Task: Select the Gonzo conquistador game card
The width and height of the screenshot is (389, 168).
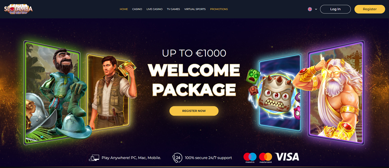Action: click(x=53, y=93)
